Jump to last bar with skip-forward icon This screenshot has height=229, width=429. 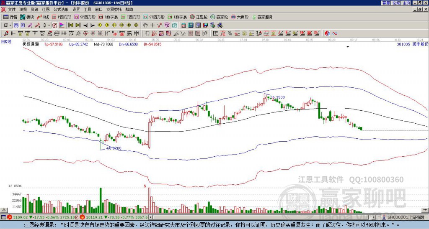(78, 25)
